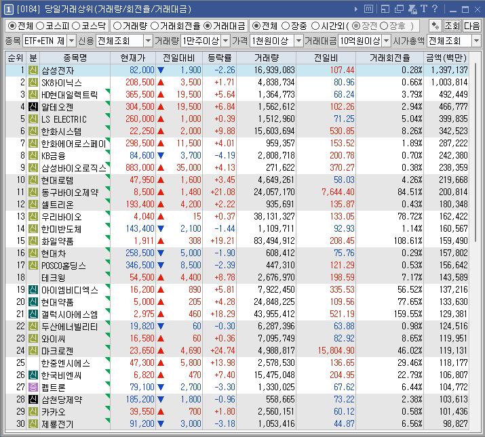Screen dimensions: 485x437
Task: Click the duplicate window icon
Action: (x=399, y=9)
